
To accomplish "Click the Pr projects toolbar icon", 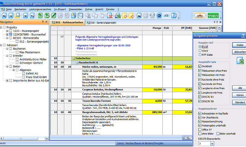I will coord(4,16).
